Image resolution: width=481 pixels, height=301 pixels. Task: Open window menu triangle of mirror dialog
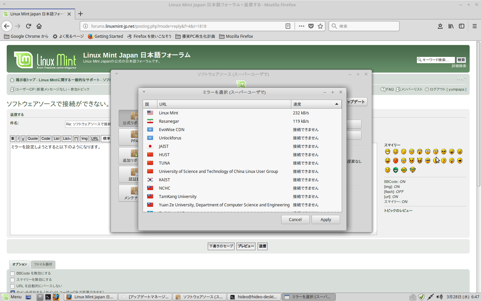[x=144, y=92]
